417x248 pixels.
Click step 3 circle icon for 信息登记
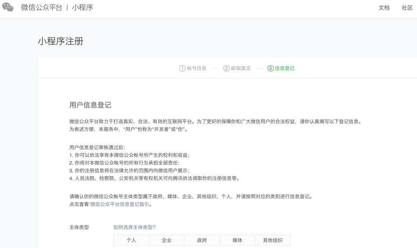click(270, 68)
